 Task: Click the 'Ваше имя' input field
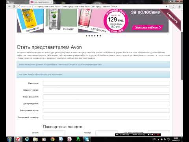[x=106, y=83]
